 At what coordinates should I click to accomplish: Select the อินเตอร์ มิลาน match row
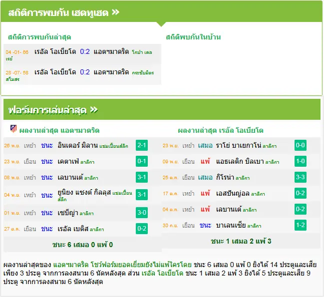pos(82,145)
